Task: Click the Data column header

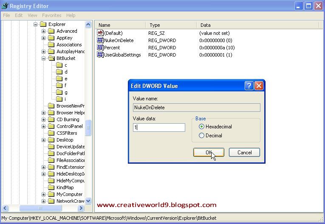Action: (257, 25)
